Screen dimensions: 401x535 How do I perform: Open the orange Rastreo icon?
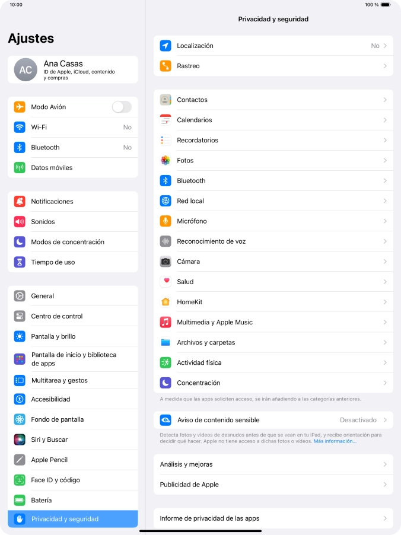coord(166,66)
